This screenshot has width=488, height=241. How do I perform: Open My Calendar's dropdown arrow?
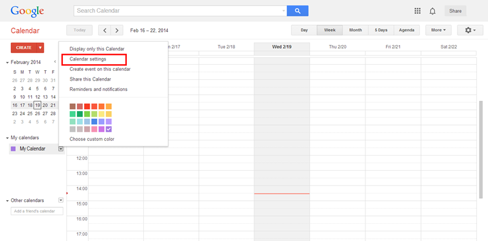tap(60, 149)
